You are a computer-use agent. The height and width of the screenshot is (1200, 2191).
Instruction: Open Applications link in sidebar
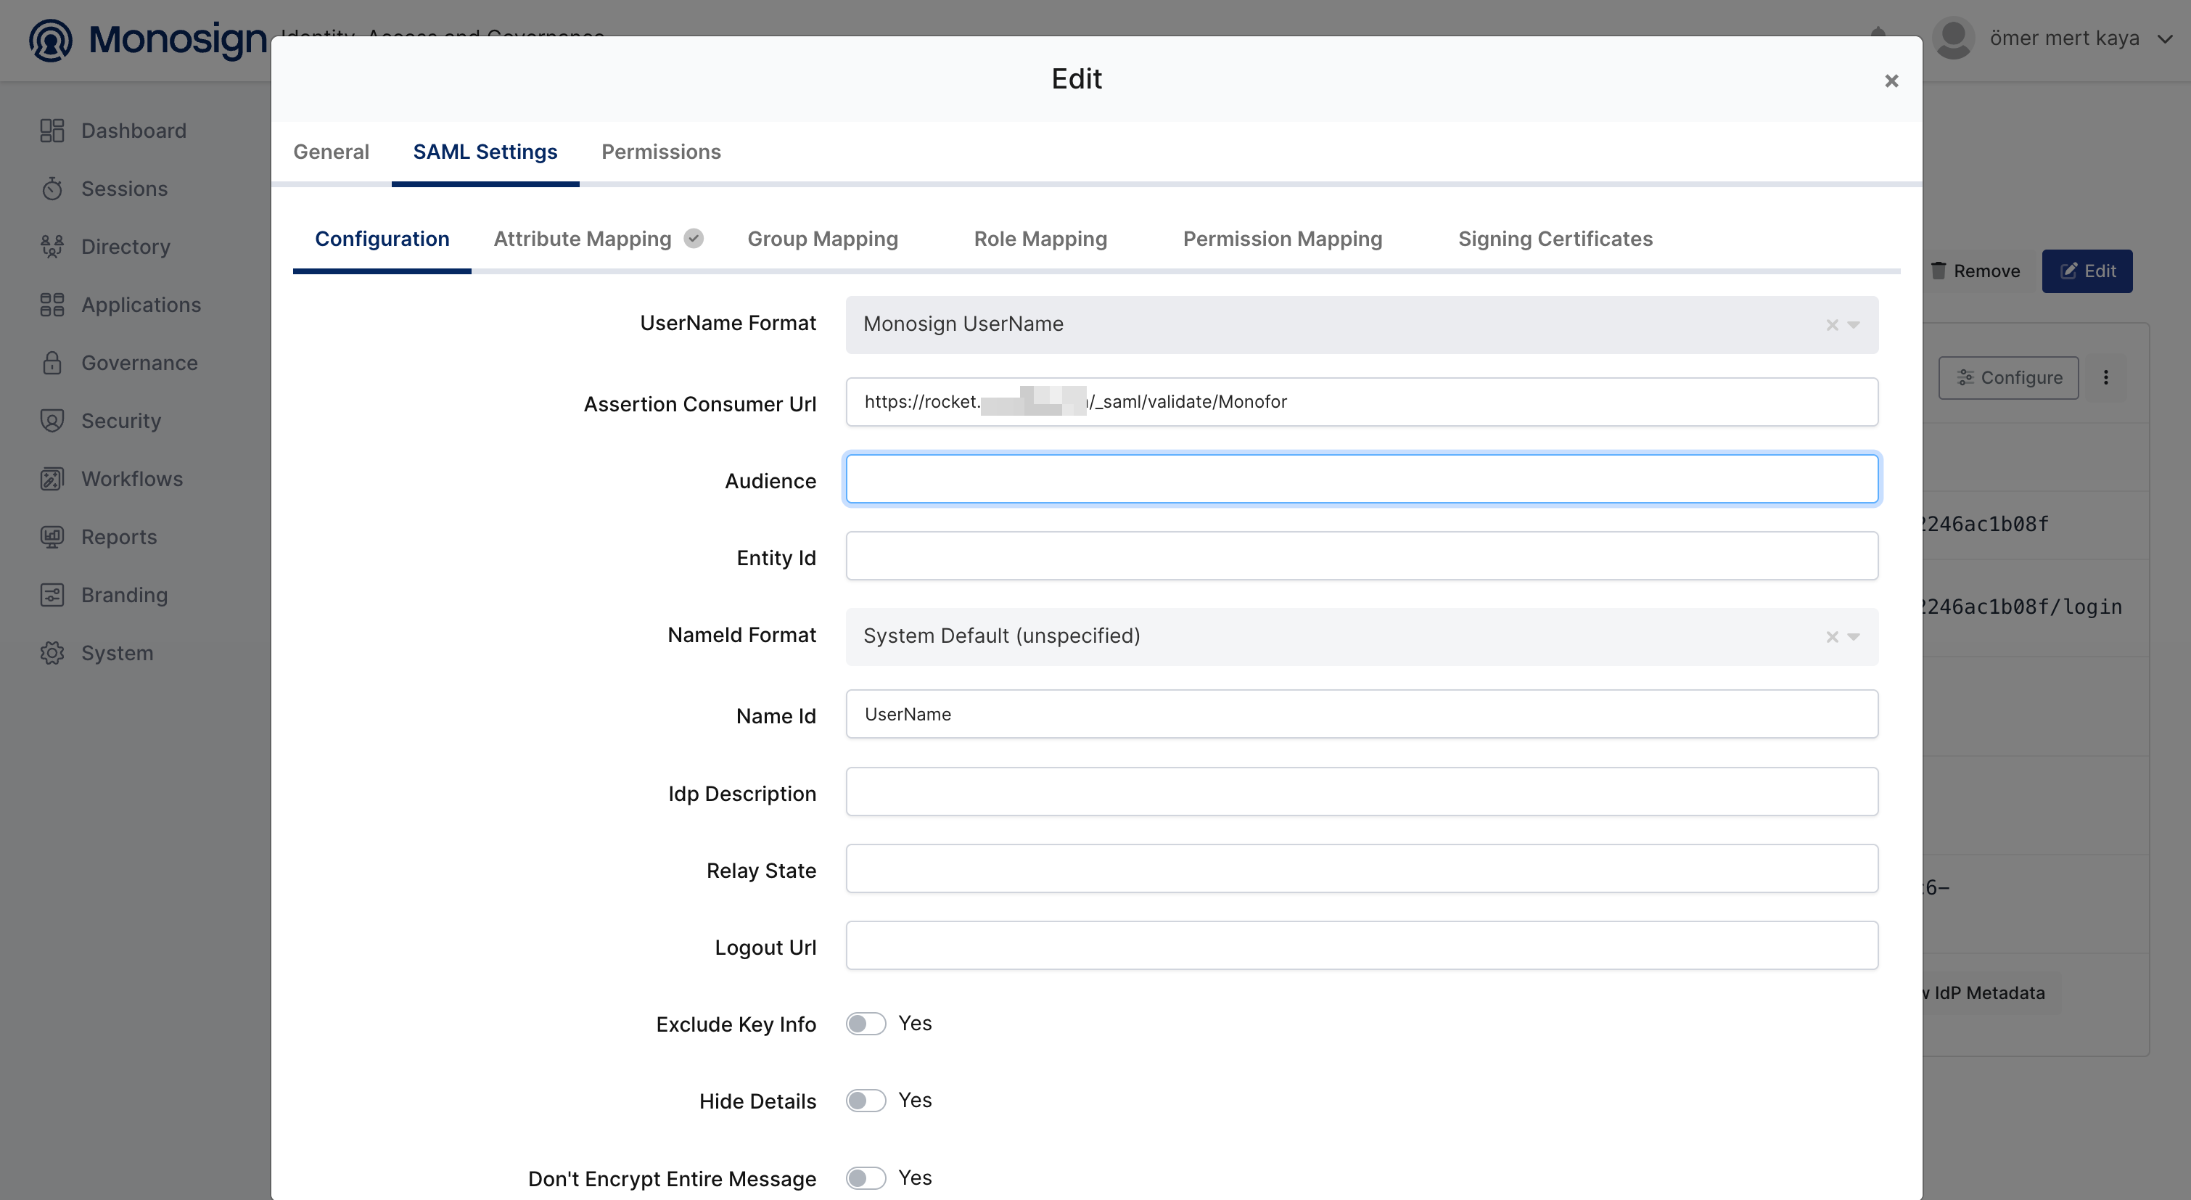coord(141,305)
